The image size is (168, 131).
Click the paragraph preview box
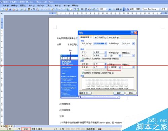pos(108,83)
